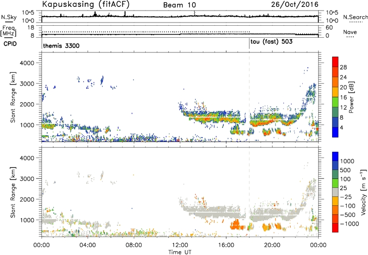Viewport: 368px width, 255px height.
Task: Click the 'tau (fast) 503' CPID marker
Action: 271,42
